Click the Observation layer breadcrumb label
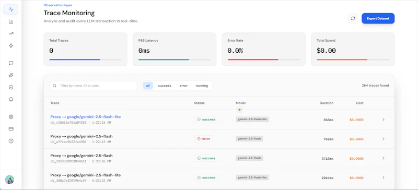 pyautogui.click(x=58, y=5)
